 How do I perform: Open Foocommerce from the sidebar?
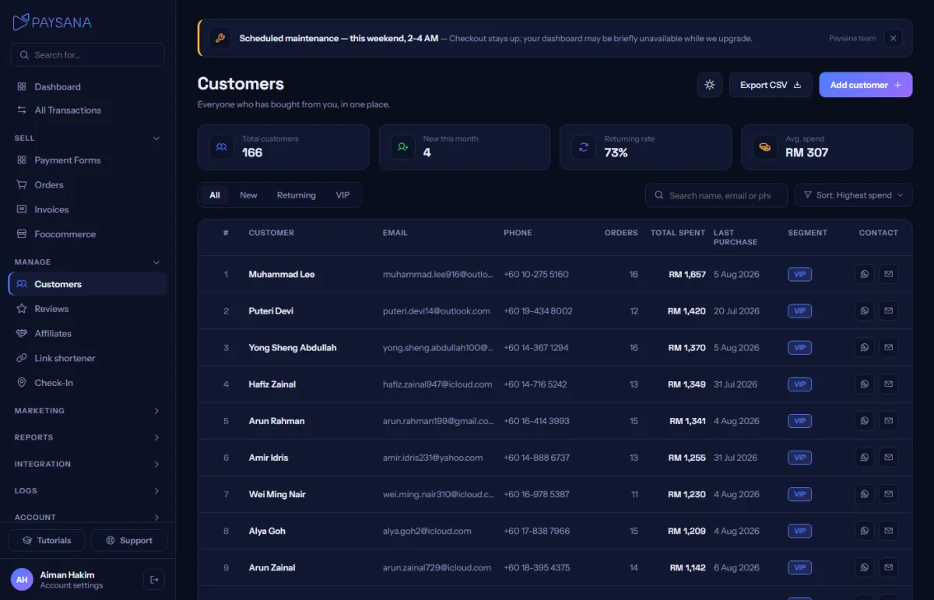click(x=87, y=233)
